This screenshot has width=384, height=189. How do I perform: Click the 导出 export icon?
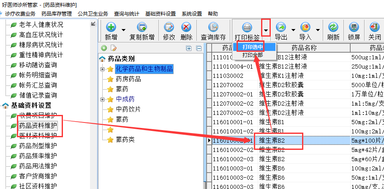click(x=281, y=27)
